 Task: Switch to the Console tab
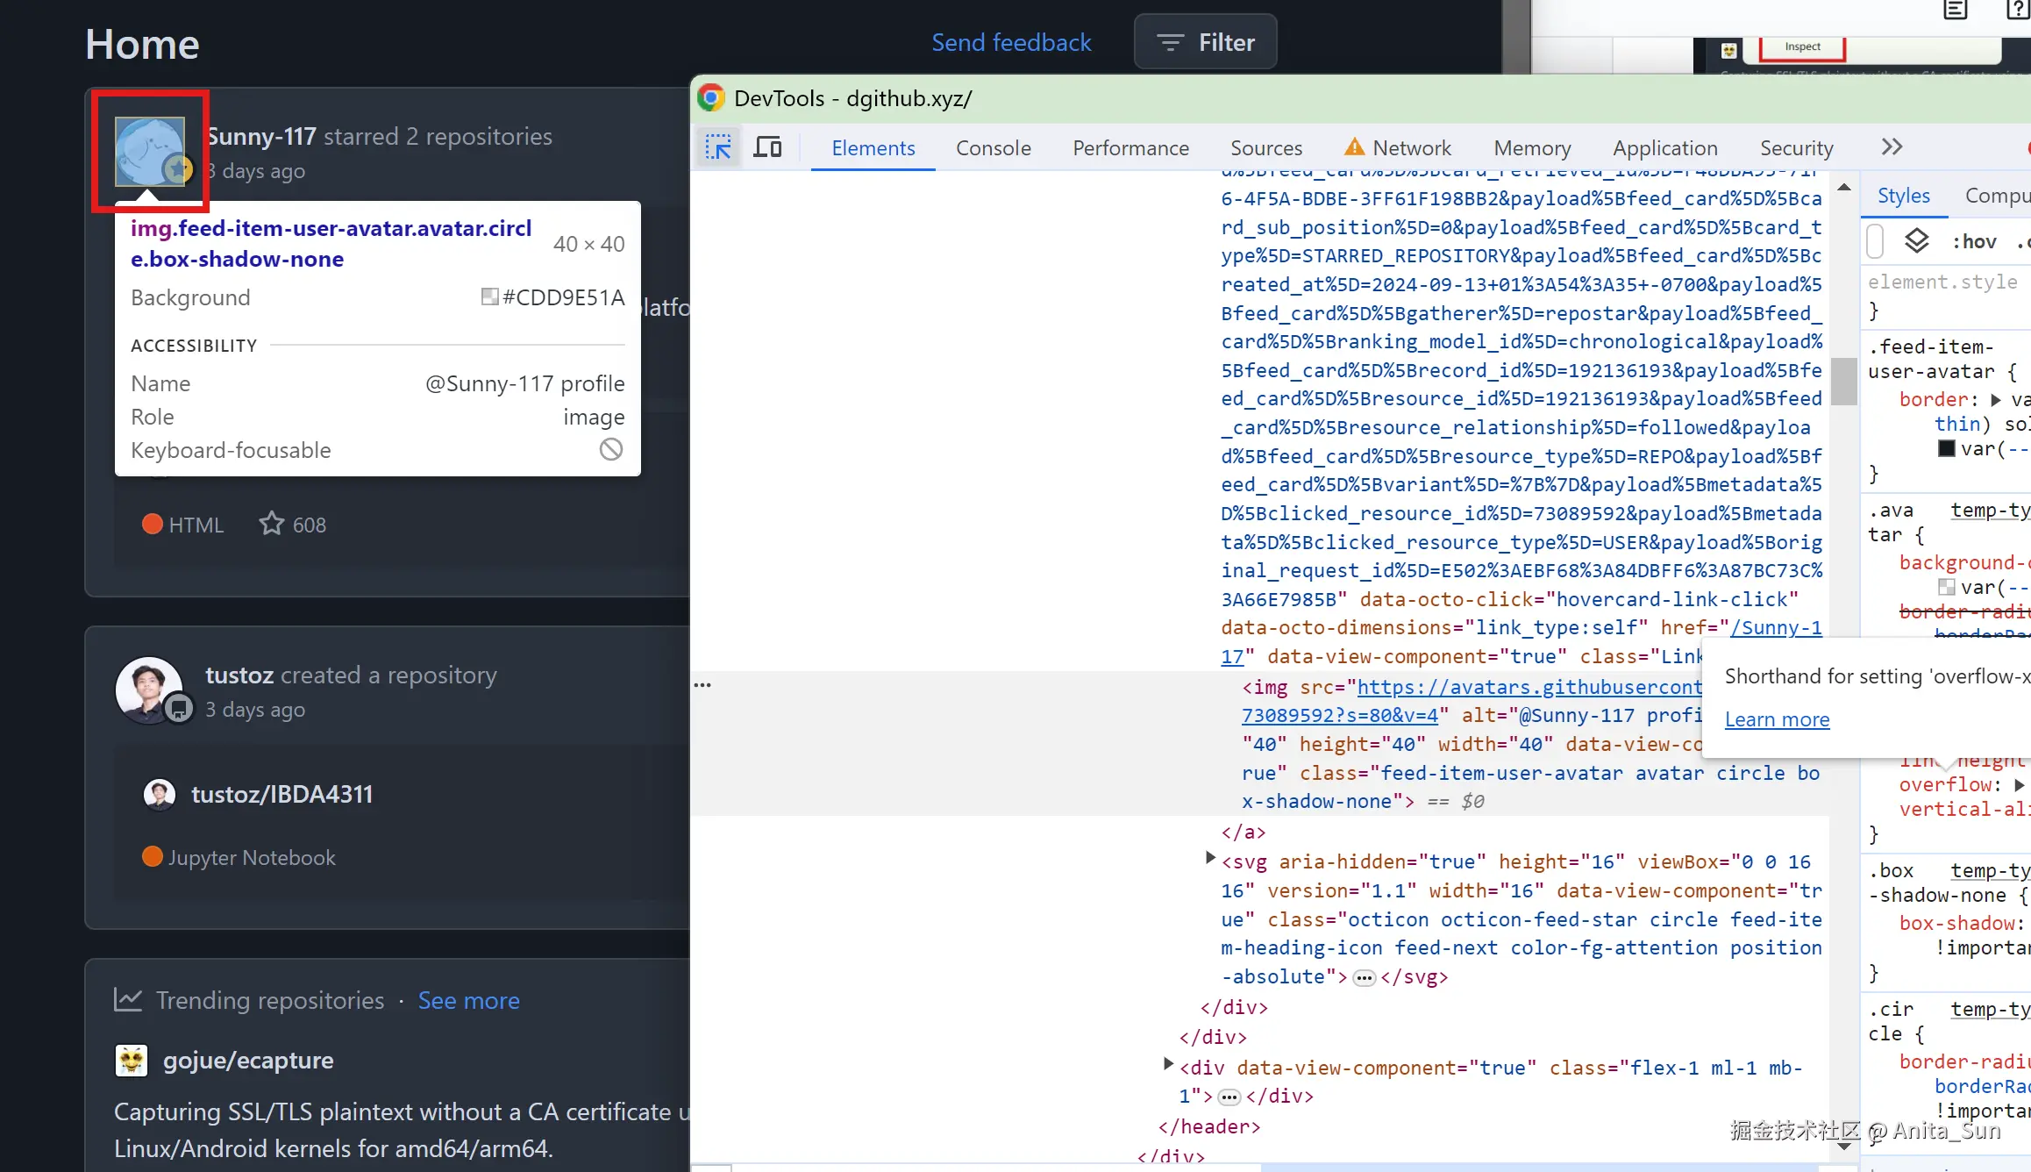coord(993,147)
